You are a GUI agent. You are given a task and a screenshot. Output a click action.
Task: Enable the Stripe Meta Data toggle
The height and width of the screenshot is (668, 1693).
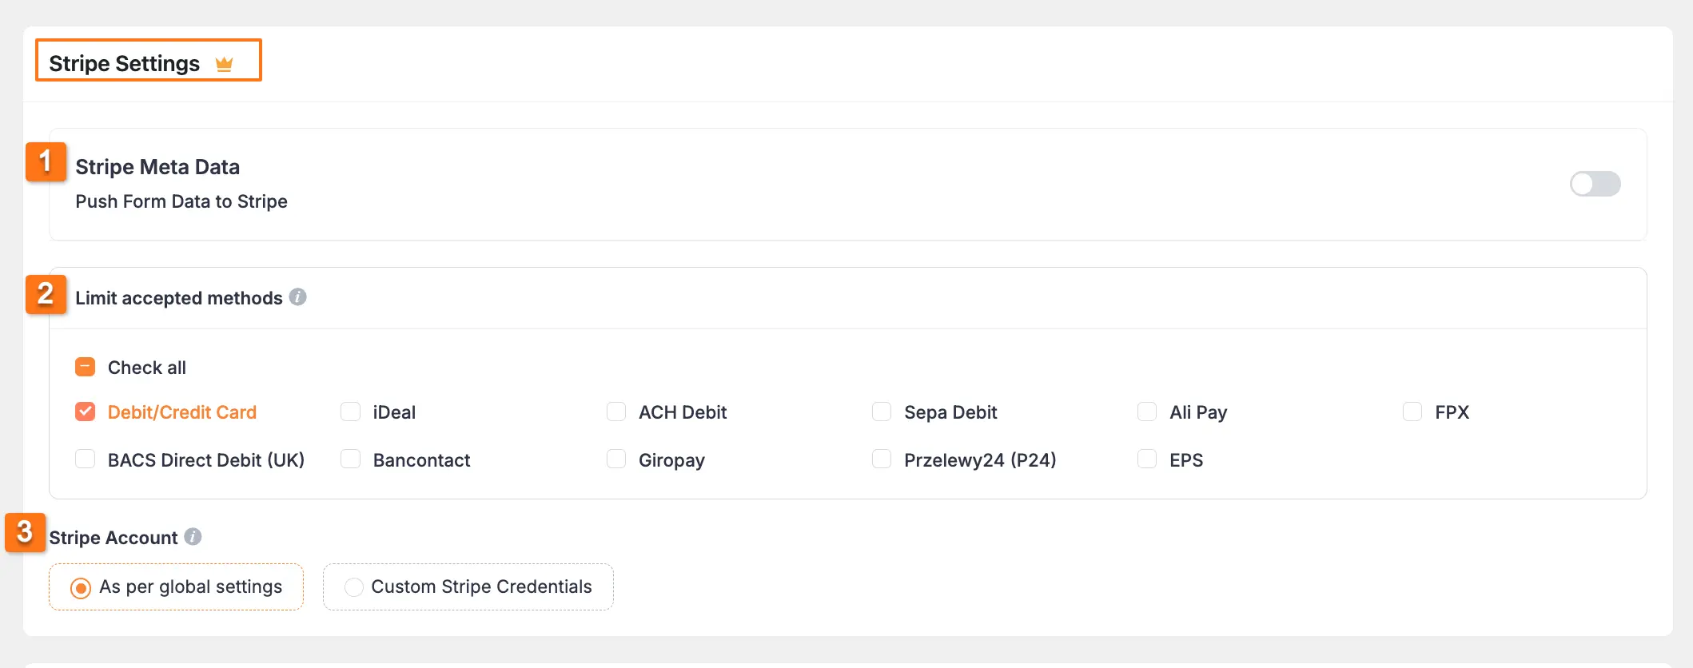[1595, 184]
